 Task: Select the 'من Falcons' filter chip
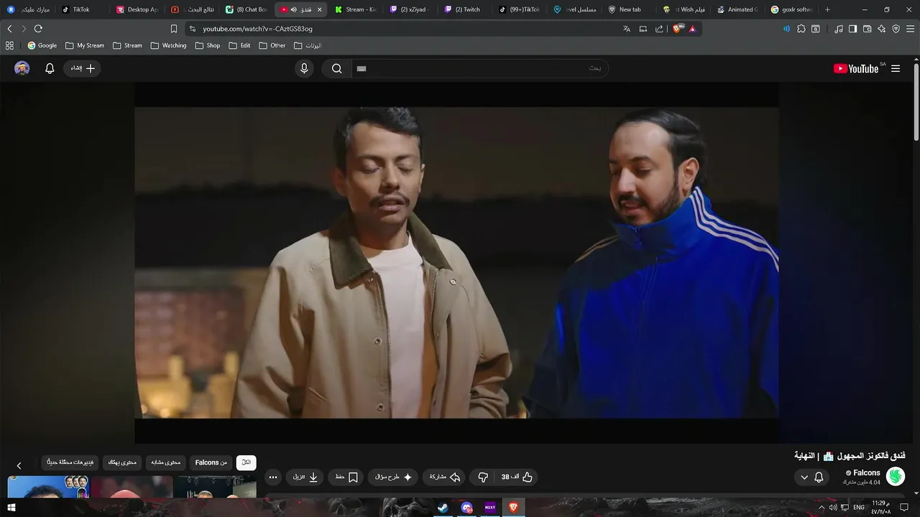pos(211,462)
